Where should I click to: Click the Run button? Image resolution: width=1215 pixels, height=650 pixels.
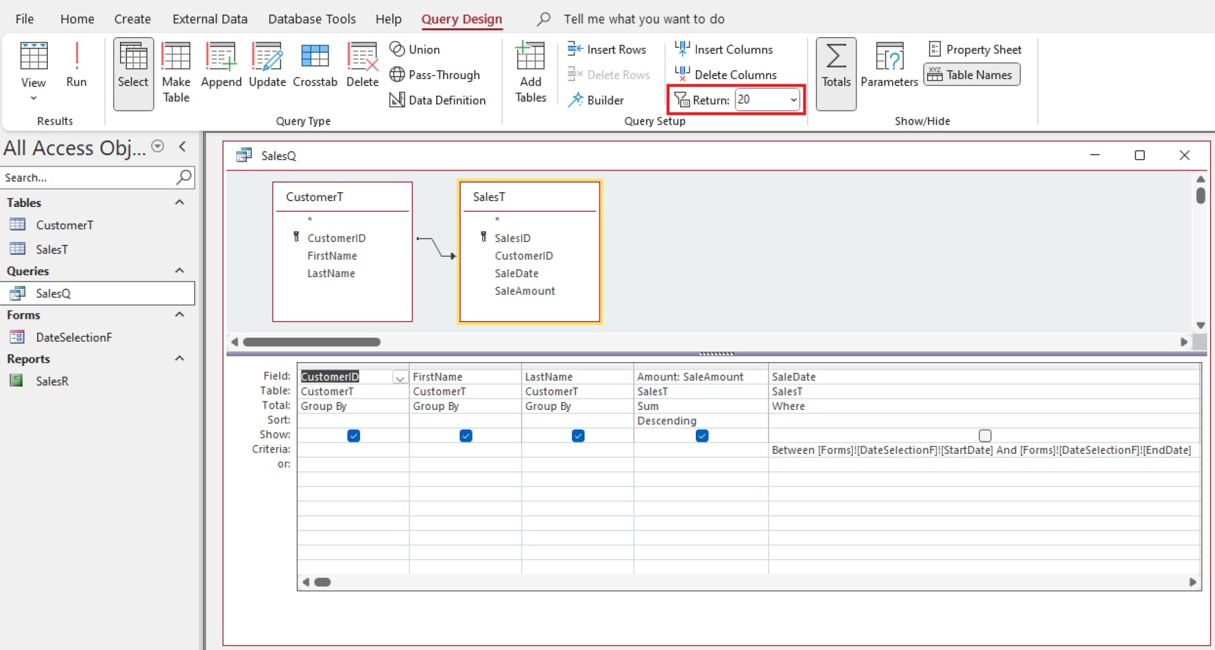coord(77,64)
